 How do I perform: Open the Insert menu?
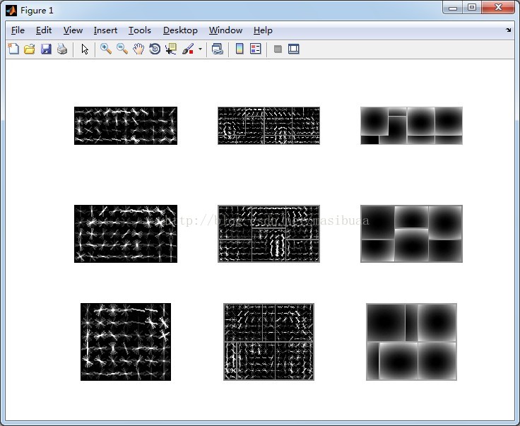(105, 30)
